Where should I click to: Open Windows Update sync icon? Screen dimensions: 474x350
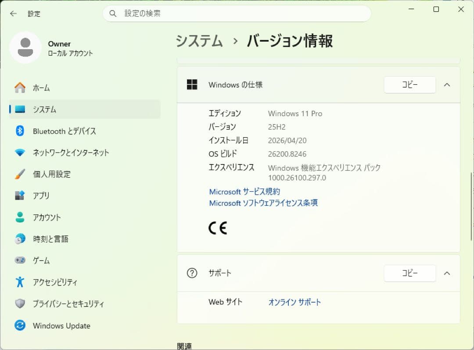pos(20,325)
